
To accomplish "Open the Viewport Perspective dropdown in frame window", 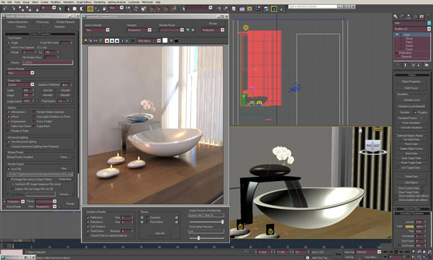I will click(x=139, y=30).
